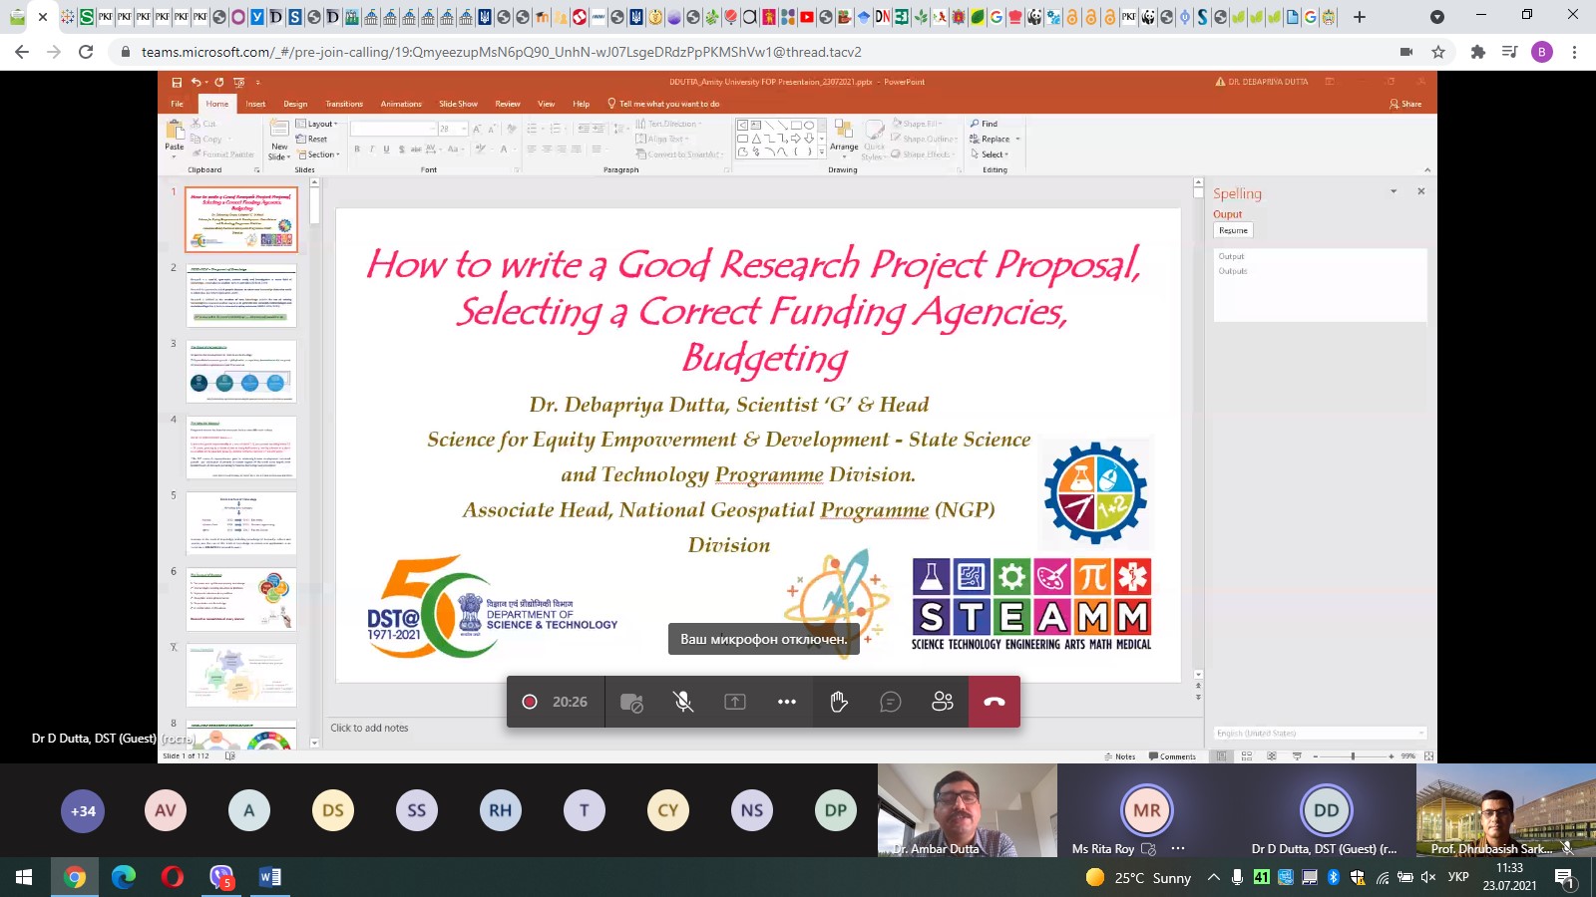Open more actions ellipsis in meeting toolbar
The height and width of the screenshot is (897, 1596).
coord(787,702)
